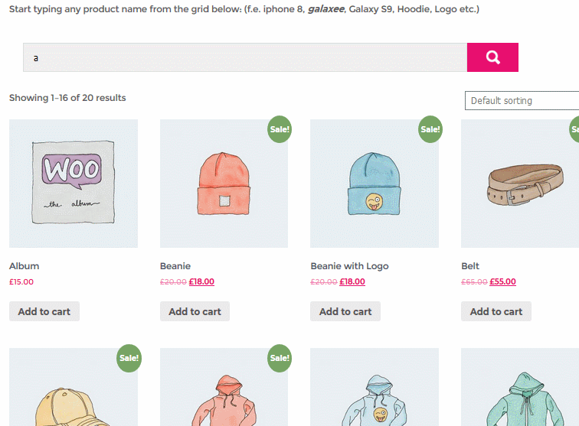Image resolution: width=579 pixels, height=426 pixels.
Task: Open the Beanie with Logo title link
Action: 349,266
